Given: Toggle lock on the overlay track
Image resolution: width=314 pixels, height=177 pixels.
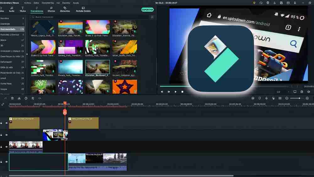Looking at the screenshot, I should pos(1,123).
